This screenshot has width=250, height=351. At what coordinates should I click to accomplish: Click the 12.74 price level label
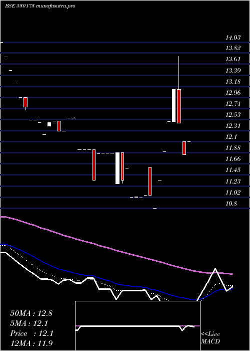click(x=233, y=104)
